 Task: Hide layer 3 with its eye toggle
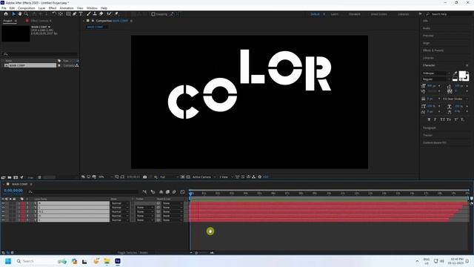(x=3, y=212)
